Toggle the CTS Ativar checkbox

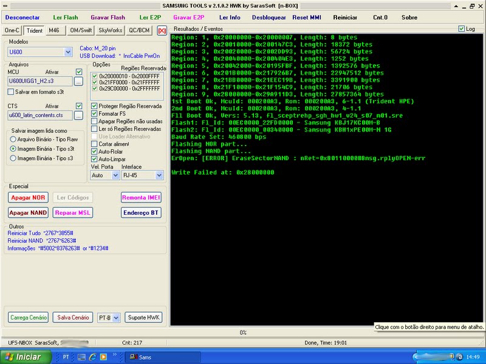pyautogui.click(x=79, y=106)
